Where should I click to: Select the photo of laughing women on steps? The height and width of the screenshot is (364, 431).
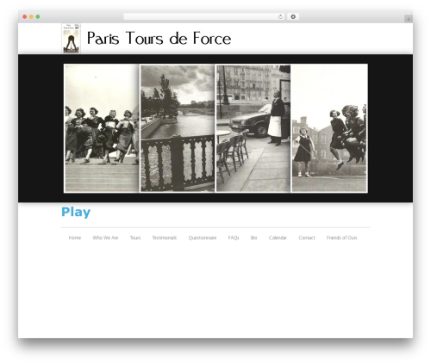102,128
